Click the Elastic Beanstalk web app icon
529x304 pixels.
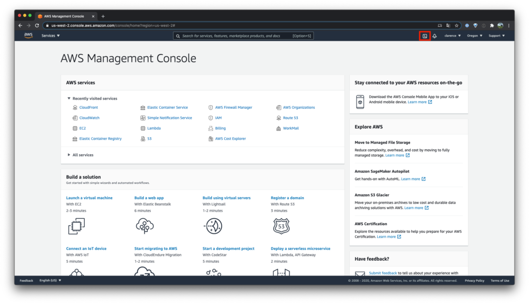tap(145, 226)
